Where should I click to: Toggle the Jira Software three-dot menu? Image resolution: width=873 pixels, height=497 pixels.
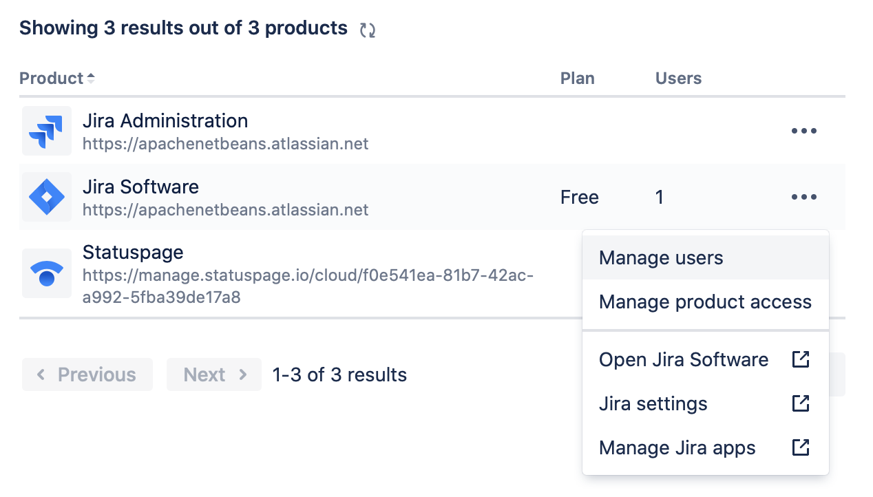803,197
